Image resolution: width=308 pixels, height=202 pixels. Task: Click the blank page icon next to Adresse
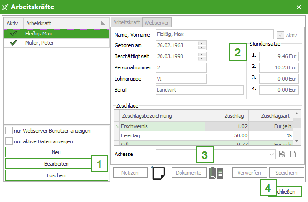click(x=293, y=154)
